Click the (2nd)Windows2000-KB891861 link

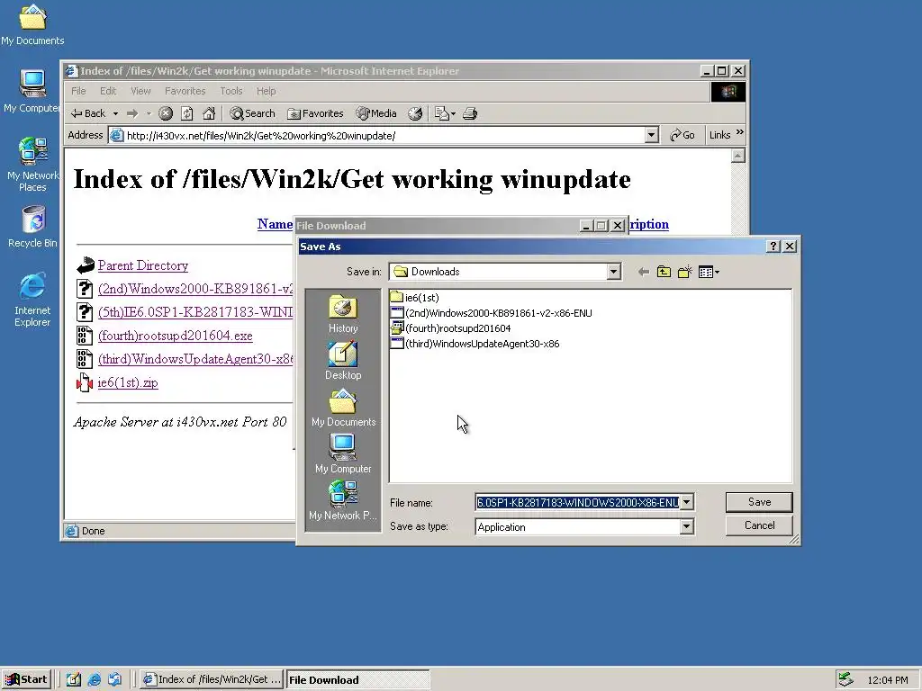point(195,289)
